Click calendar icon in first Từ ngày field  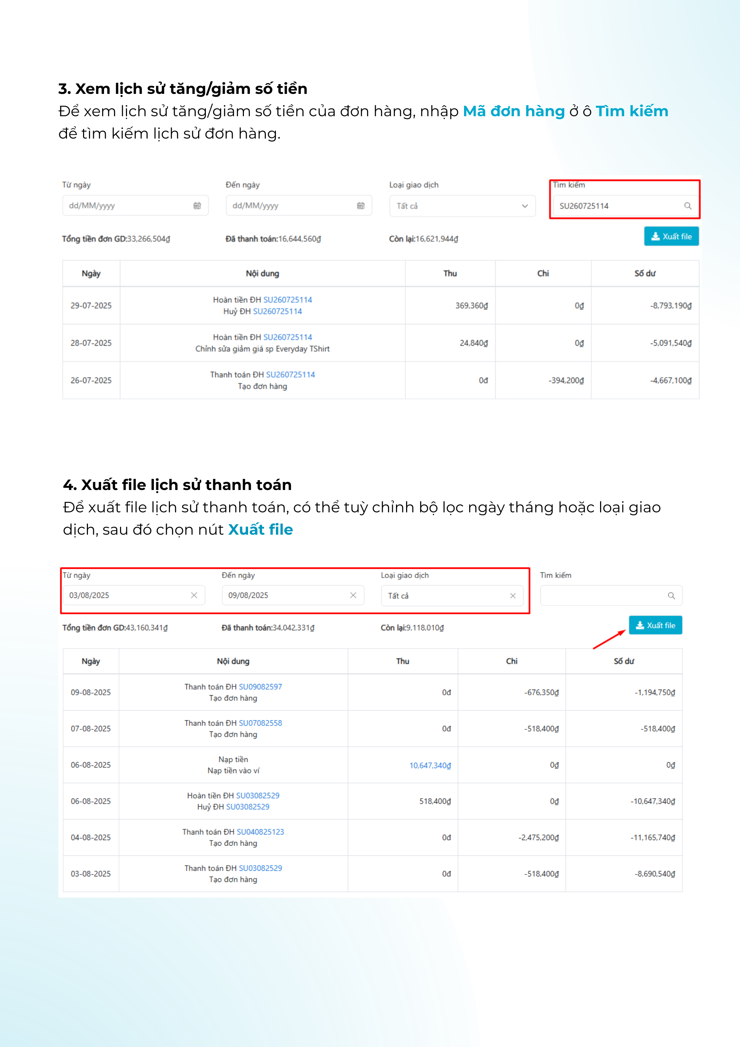[197, 206]
